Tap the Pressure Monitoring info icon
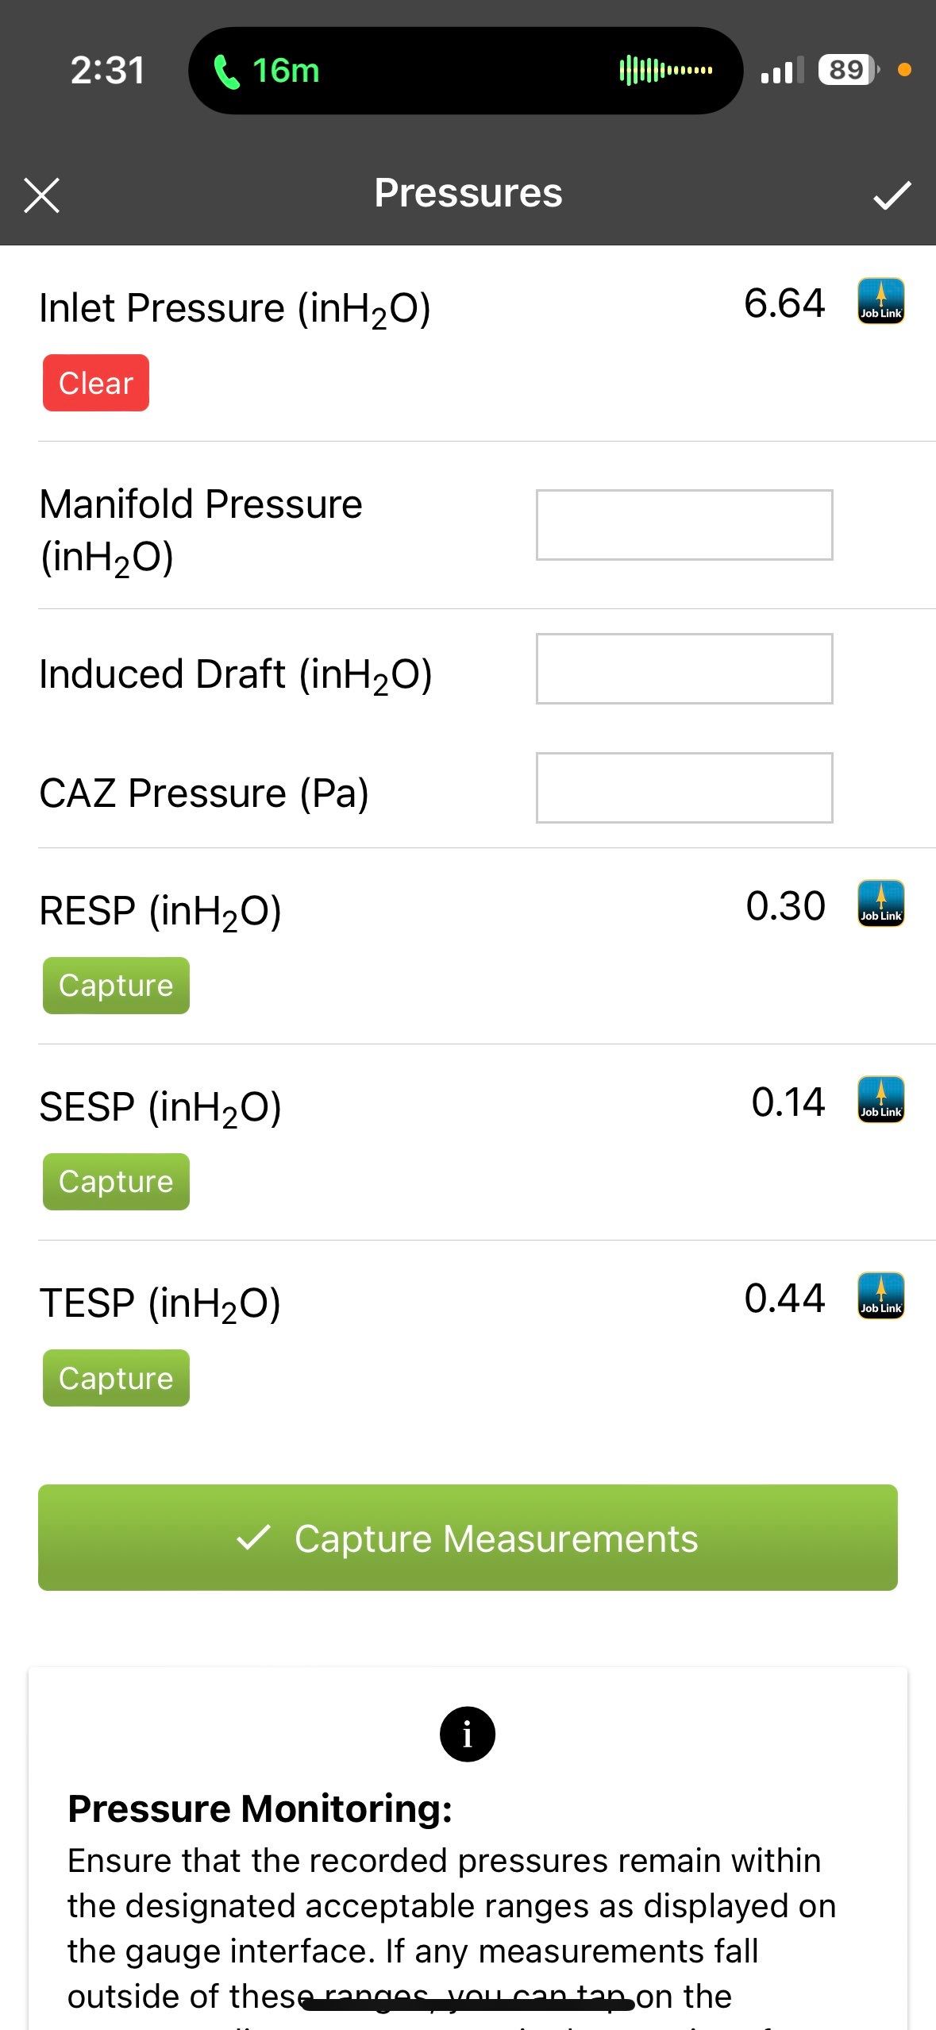Viewport: 936px width, 2030px height. coord(467,1734)
